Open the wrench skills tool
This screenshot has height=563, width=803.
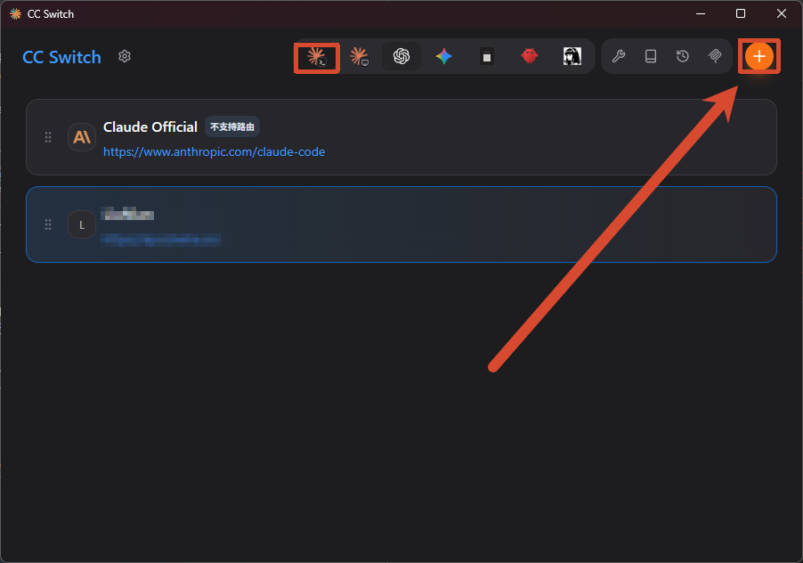coord(619,56)
